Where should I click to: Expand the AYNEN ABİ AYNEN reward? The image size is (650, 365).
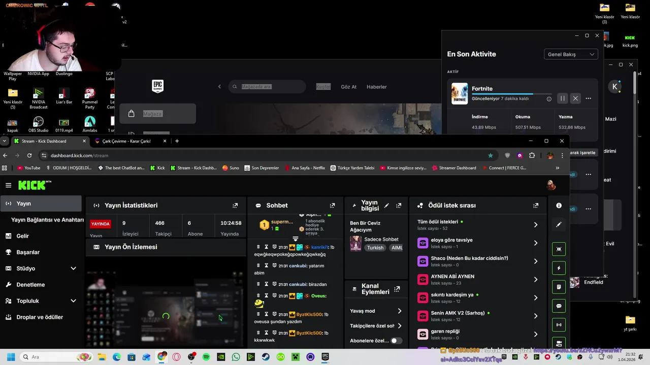click(536, 279)
